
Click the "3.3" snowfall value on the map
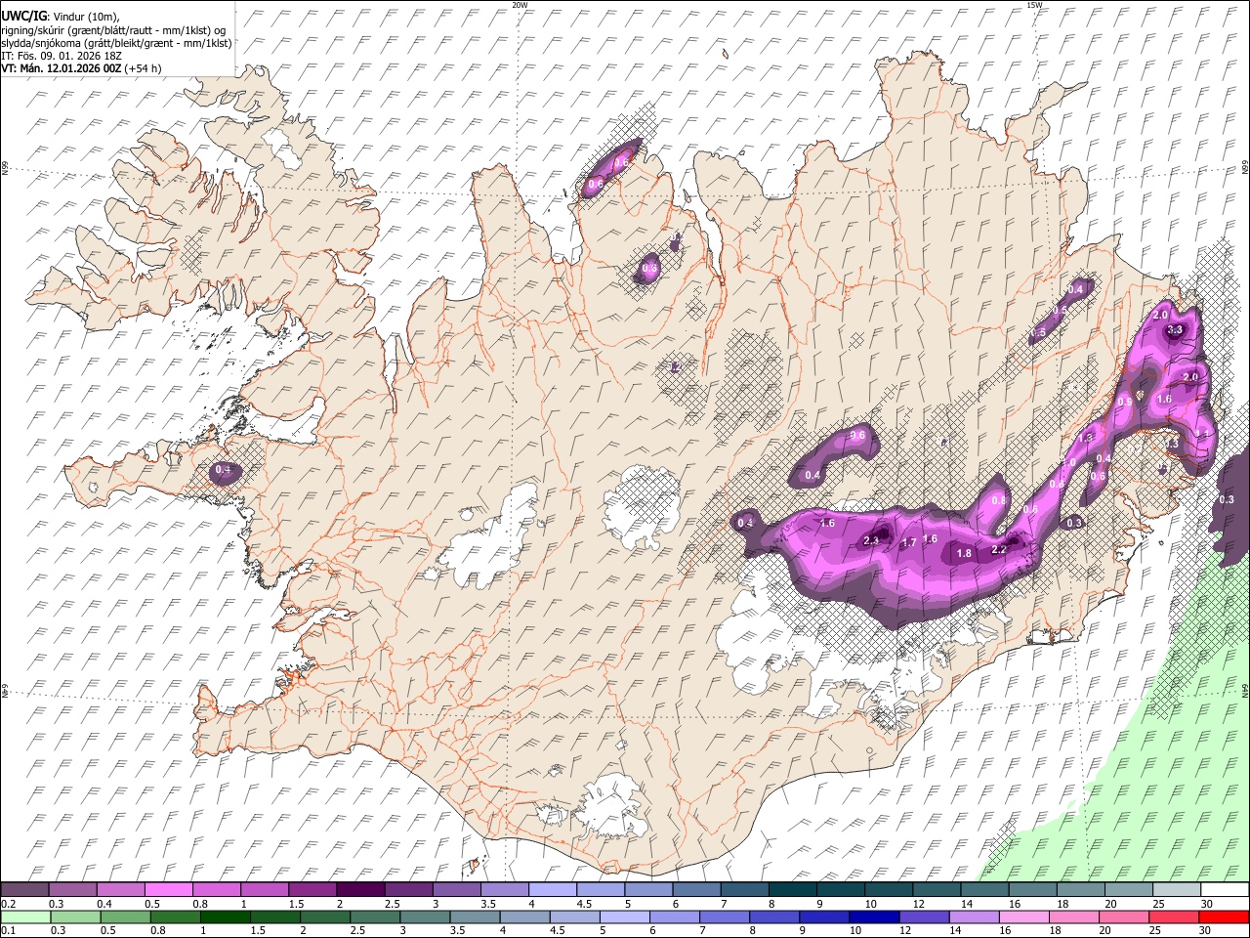1175,330
